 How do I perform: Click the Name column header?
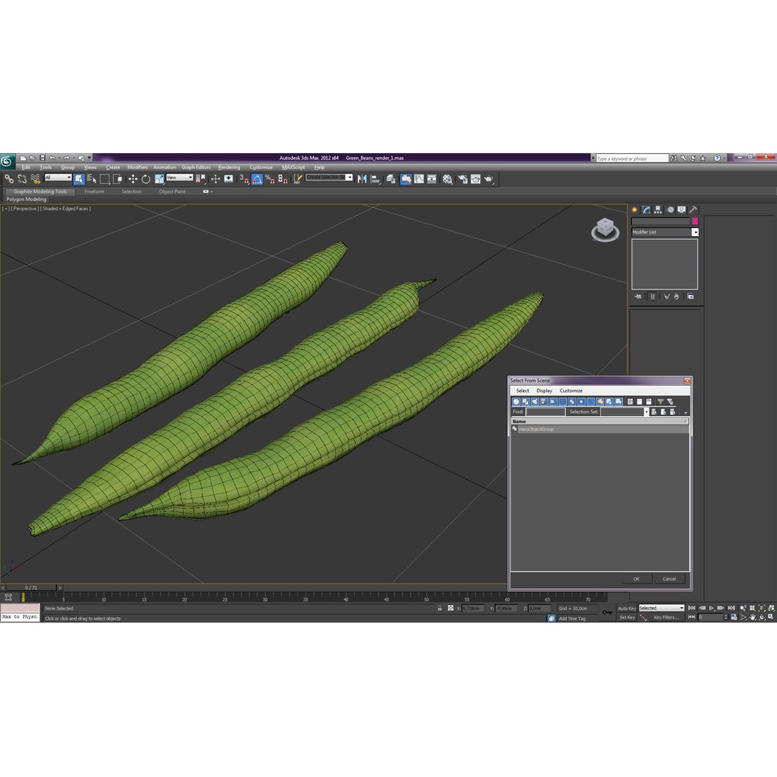[x=599, y=421]
